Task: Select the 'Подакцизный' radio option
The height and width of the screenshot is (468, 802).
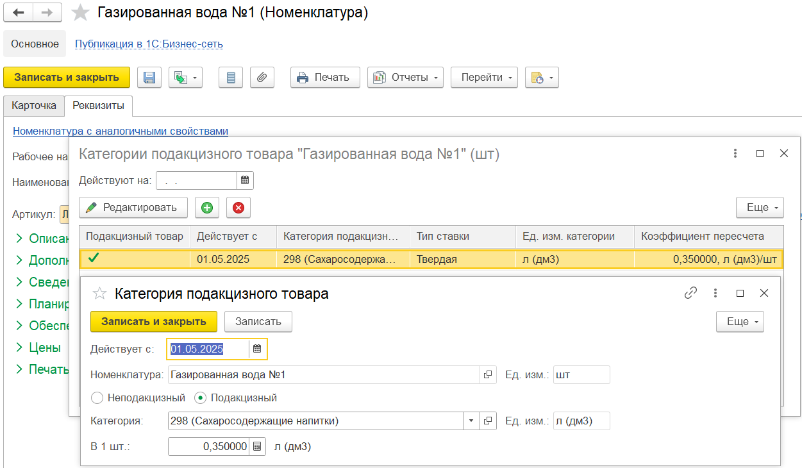Action: [x=200, y=398]
